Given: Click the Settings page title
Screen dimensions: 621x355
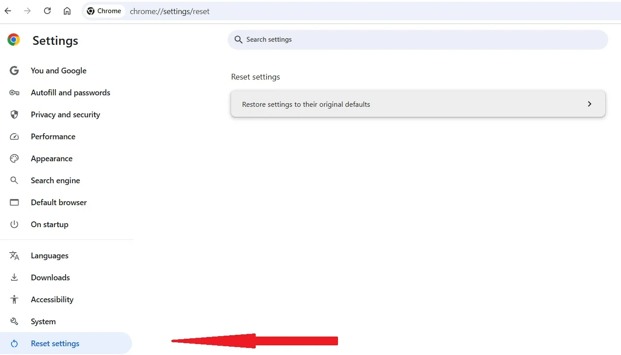Looking at the screenshot, I should (x=55, y=40).
